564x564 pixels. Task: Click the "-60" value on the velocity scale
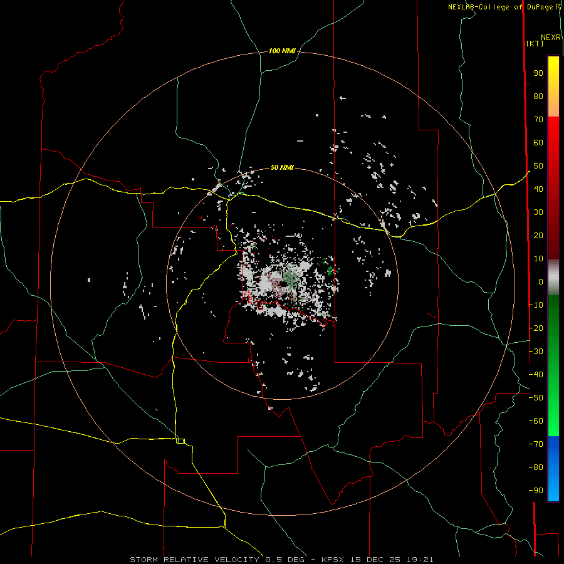tap(536, 421)
